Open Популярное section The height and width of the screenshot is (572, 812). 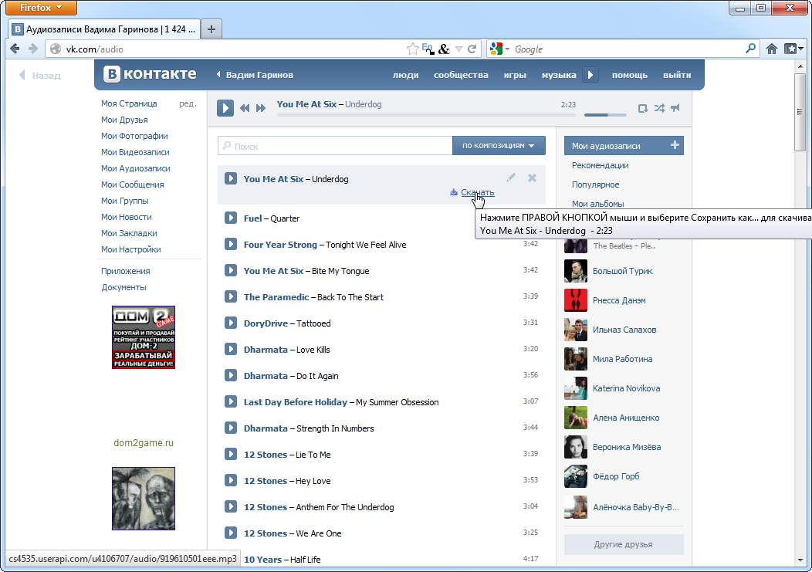point(596,184)
